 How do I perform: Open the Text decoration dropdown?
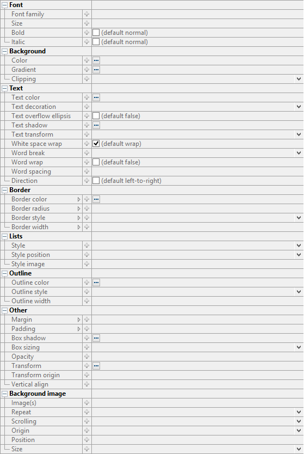(x=299, y=107)
